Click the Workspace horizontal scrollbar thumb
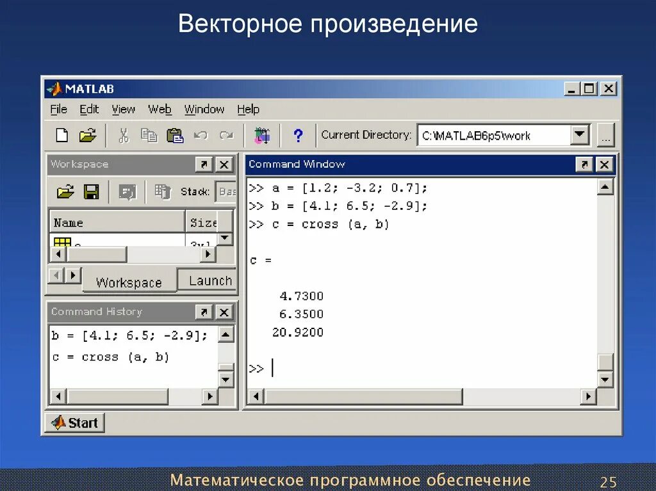The height and width of the screenshot is (491, 656). [x=97, y=254]
